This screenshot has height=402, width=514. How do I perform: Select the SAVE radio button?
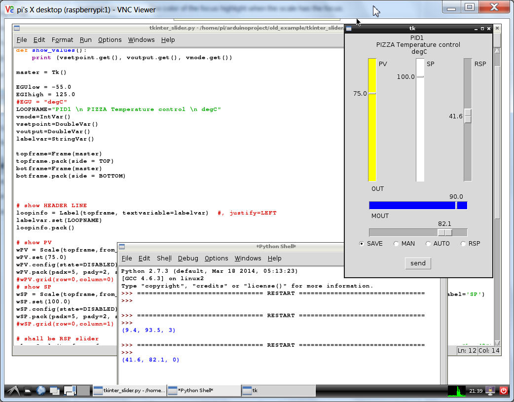(x=362, y=244)
